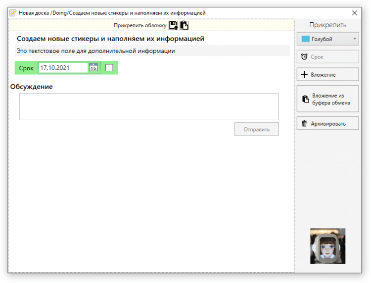
Task: Click the trash bin icon for archiving
Action: 304,123
